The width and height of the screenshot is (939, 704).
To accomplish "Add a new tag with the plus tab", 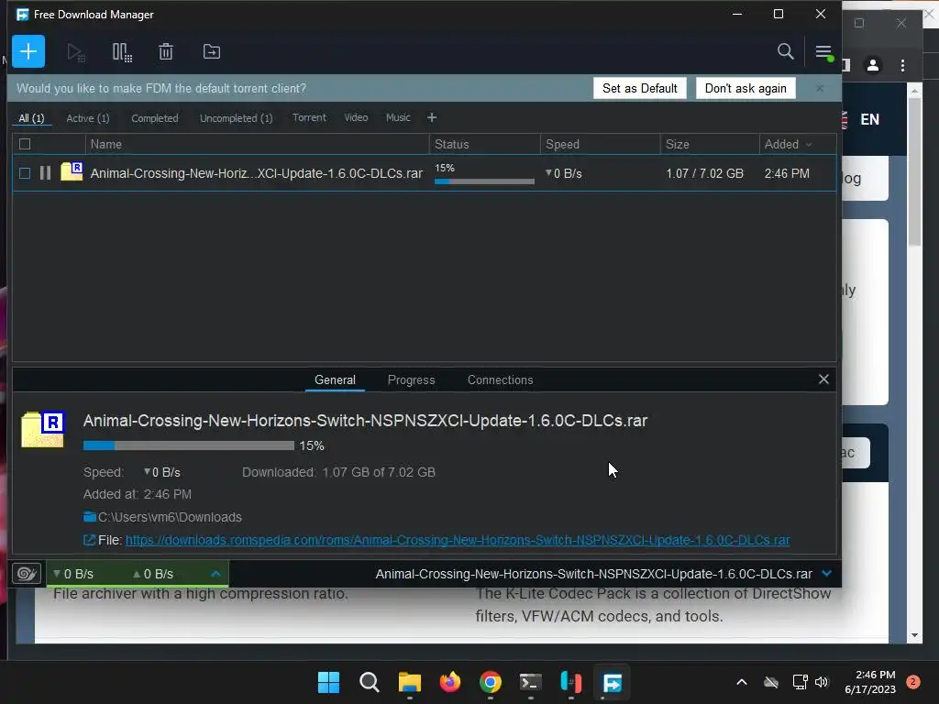I will (432, 117).
